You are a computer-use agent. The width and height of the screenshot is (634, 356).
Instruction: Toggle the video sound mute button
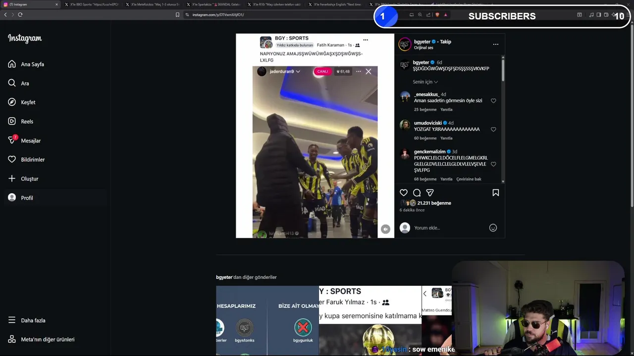(385, 229)
